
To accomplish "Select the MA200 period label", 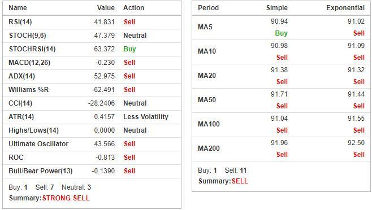I will tap(209, 148).
